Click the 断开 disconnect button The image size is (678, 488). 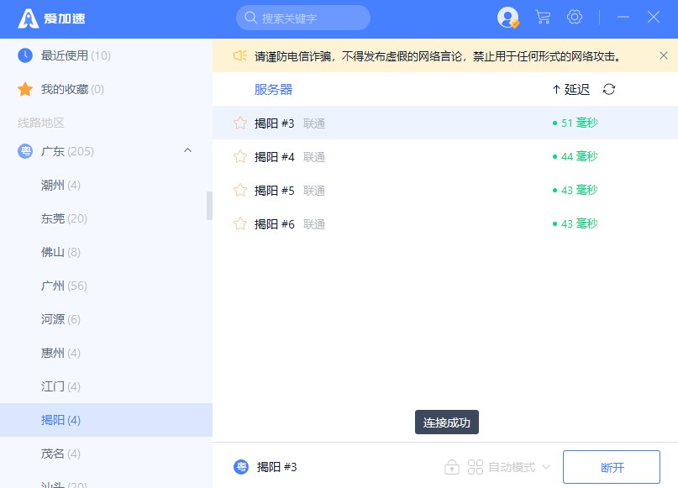[612, 467]
